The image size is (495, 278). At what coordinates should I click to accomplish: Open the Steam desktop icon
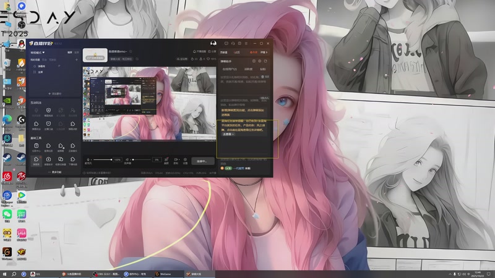pos(7,158)
